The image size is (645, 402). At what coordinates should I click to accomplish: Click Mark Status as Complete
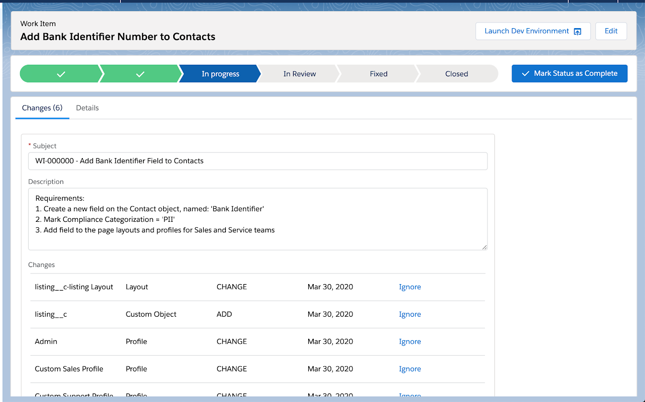point(569,73)
